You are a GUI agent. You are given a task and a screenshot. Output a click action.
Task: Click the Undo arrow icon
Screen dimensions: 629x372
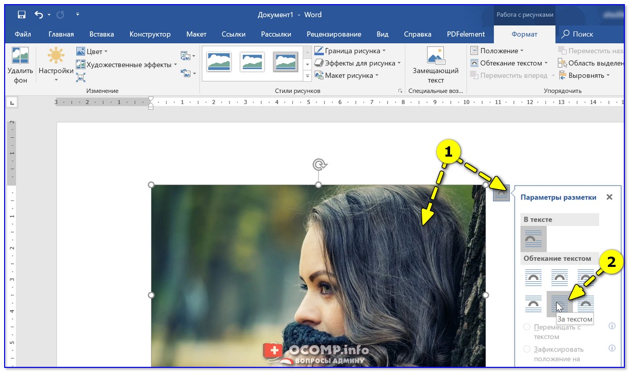click(x=39, y=14)
